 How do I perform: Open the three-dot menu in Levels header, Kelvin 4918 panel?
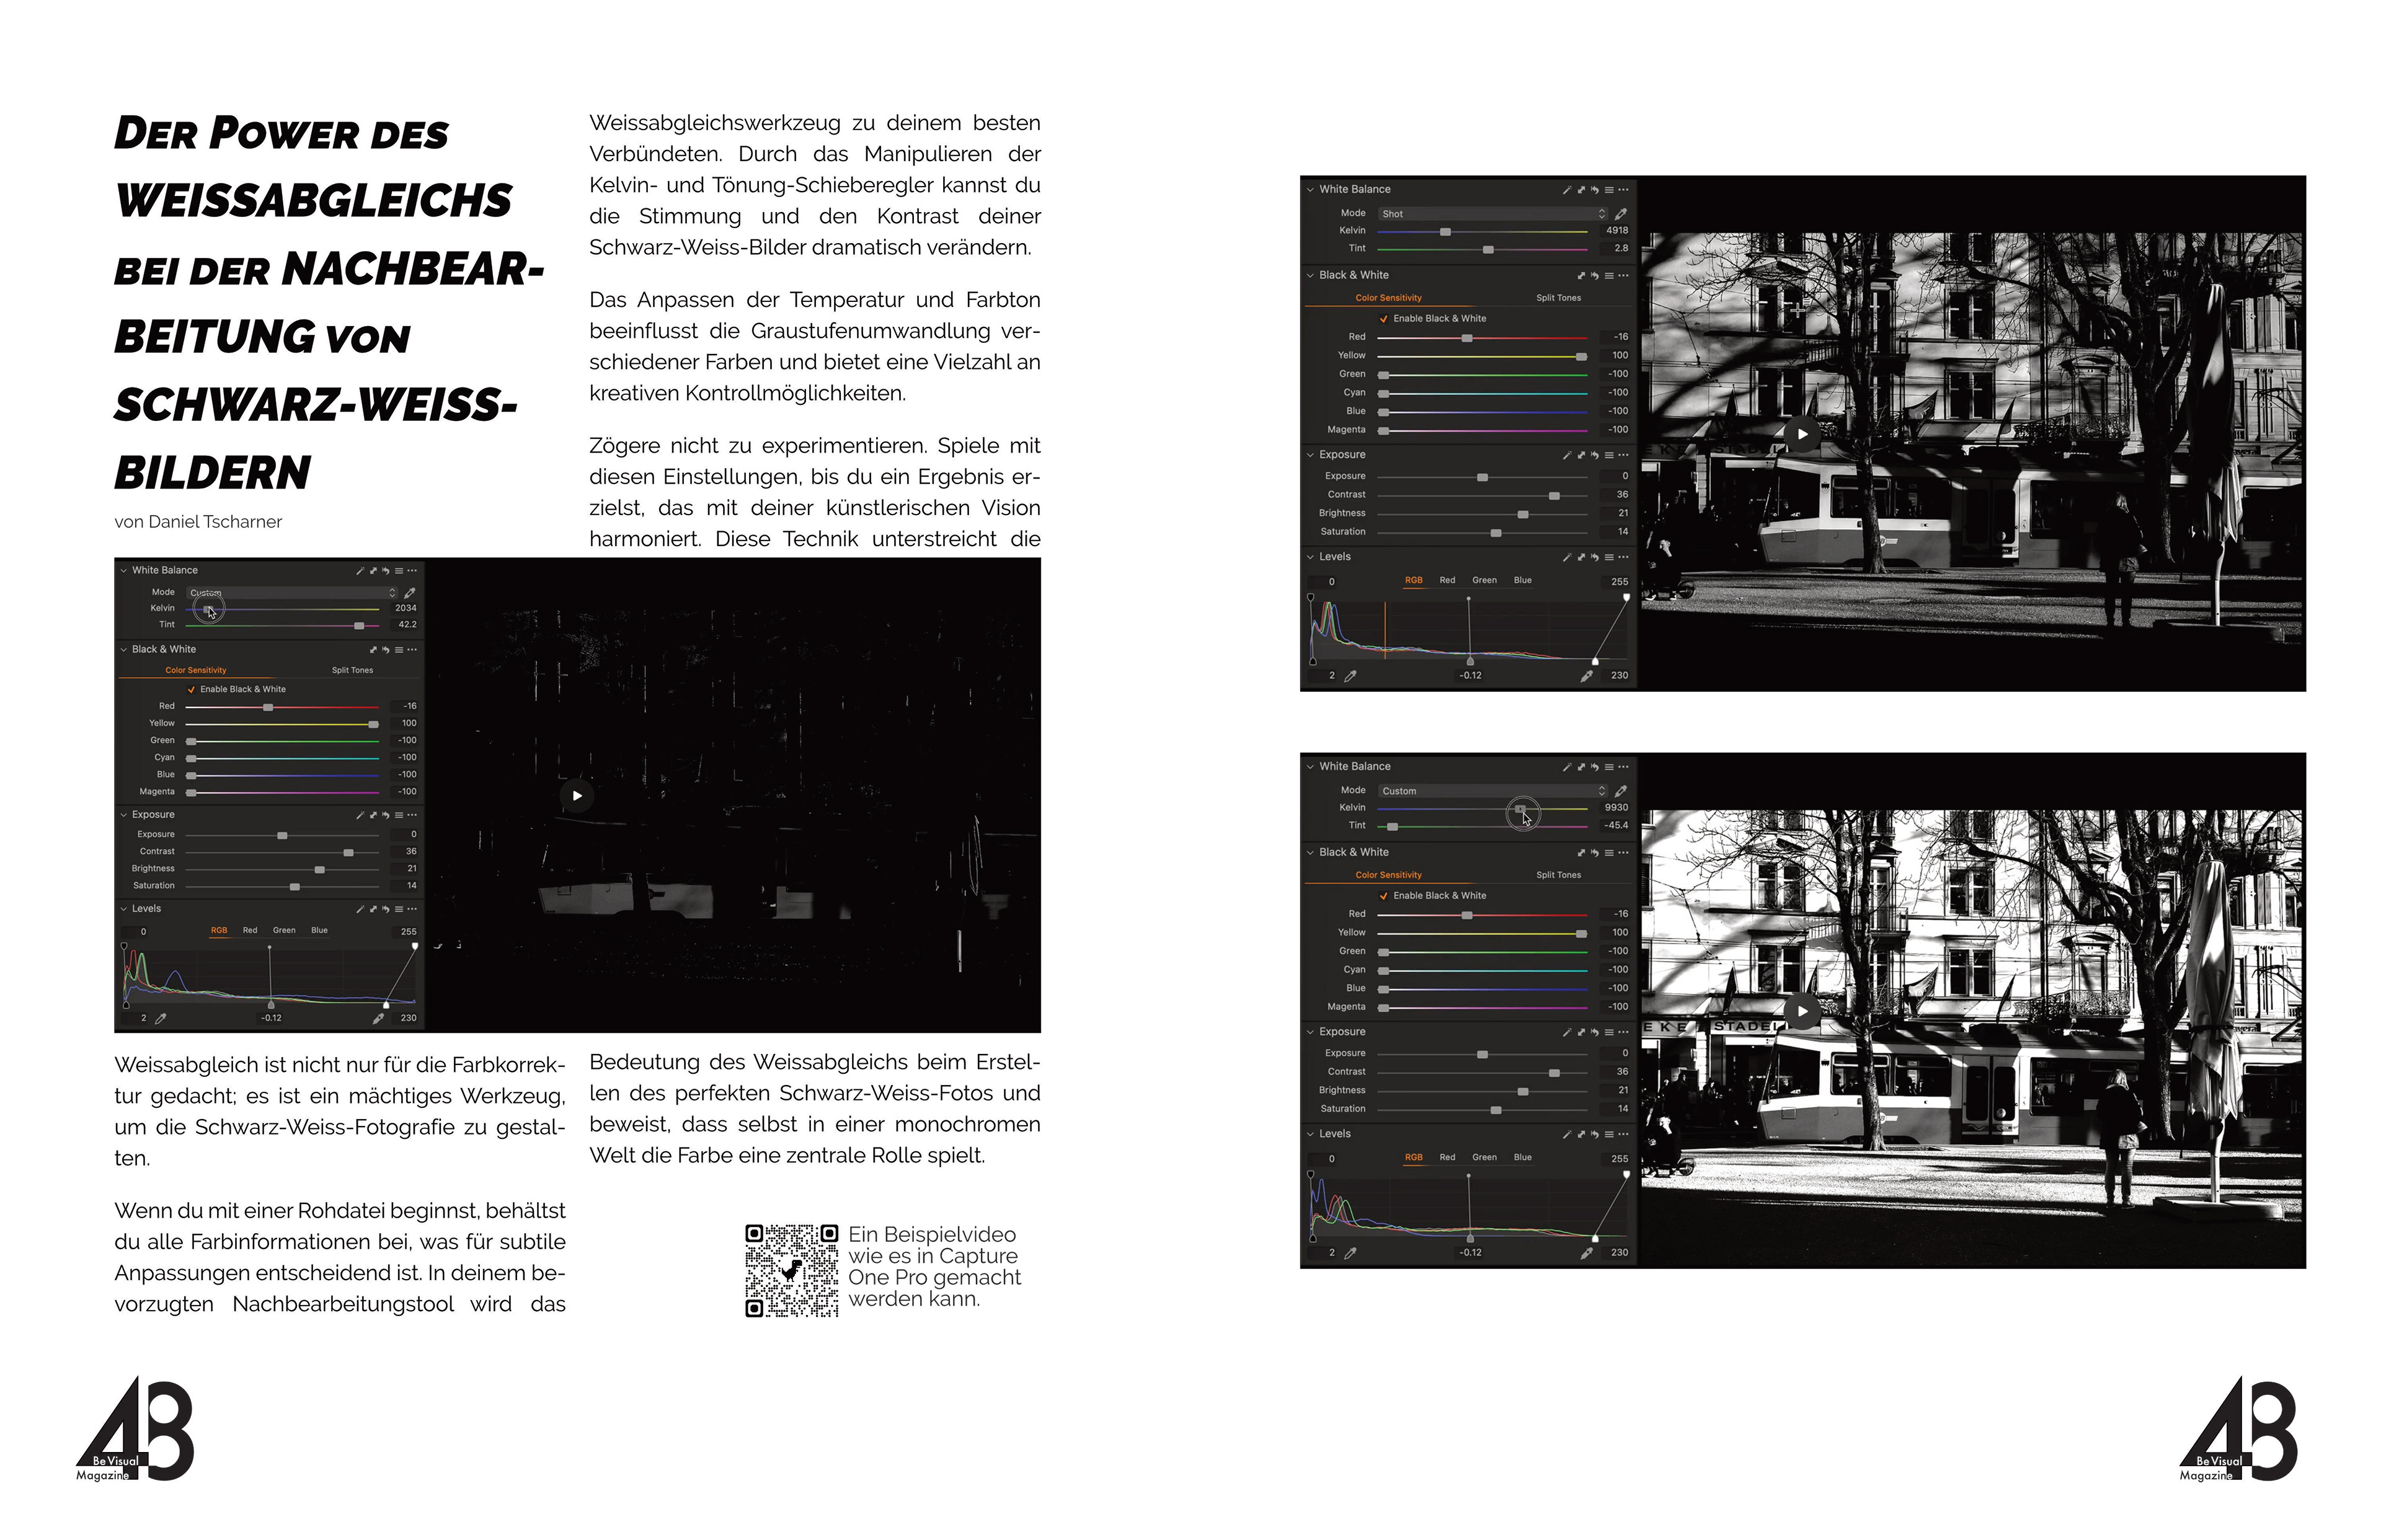tap(1623, 557)
